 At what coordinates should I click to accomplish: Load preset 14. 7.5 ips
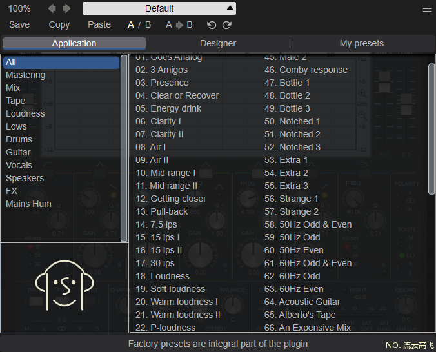156,224
